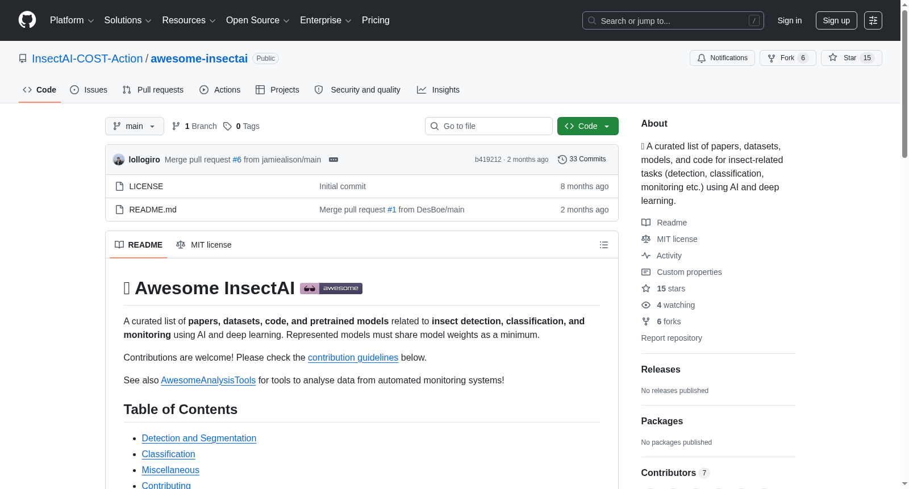Image resolution: width=909 pixels, height=489 pixels.
Task: Jump to Classification section
Action: pos(168,454)
